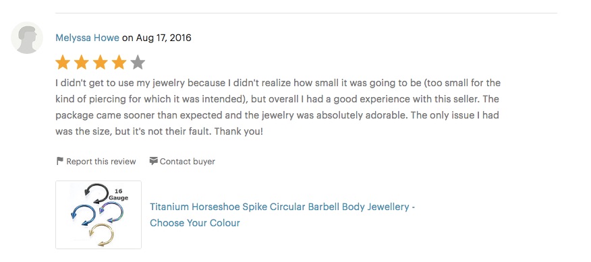Click the Aug 17, 2016 review date
The height and width of the screenshot is (262, 591).
163,38
